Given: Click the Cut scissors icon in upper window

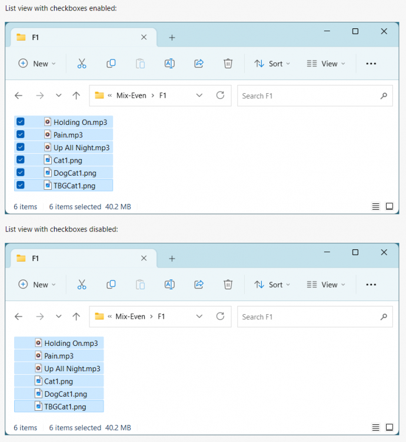Looking at the screenshot, I should point(82,64).
